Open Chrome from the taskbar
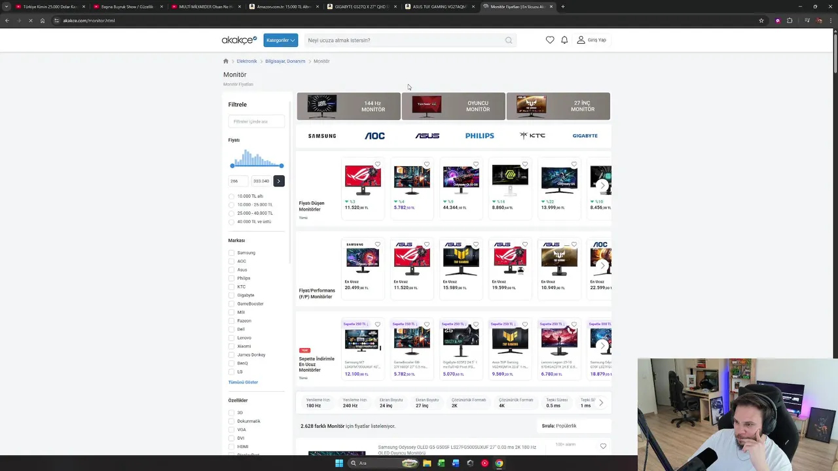 point(499,463)
